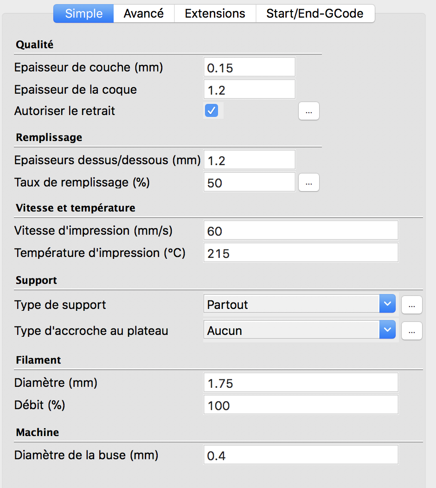Open retraction settings ellipsis button
This screenshot has width=436, height=488.
[309, 111]
